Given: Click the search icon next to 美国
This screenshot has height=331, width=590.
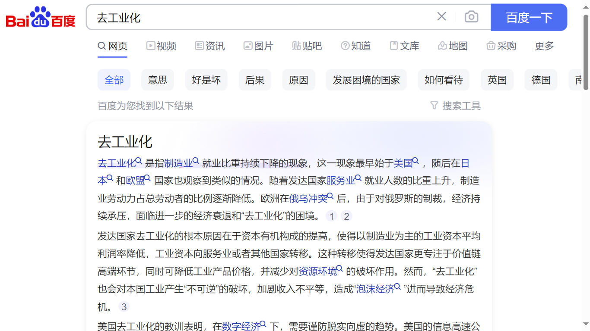Looking at the screenshot, I should 416,161.
